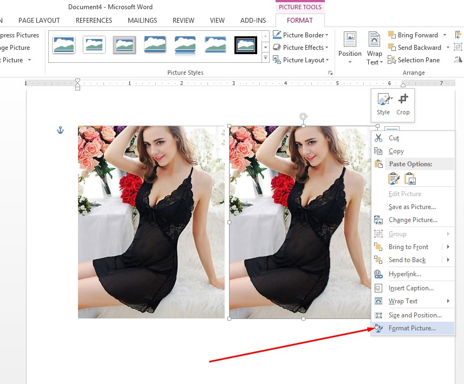The image size is (464, 384).
Task: Expand the Bring to Front submenu arrow
Action: (448, 246)
